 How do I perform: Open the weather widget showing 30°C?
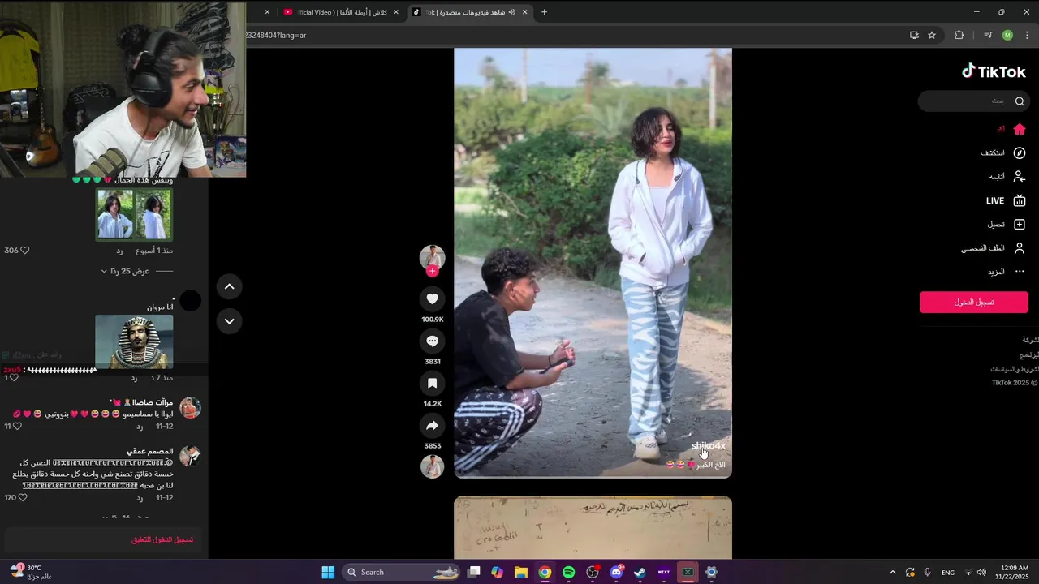pyautogui.click(x=32, y=572)
